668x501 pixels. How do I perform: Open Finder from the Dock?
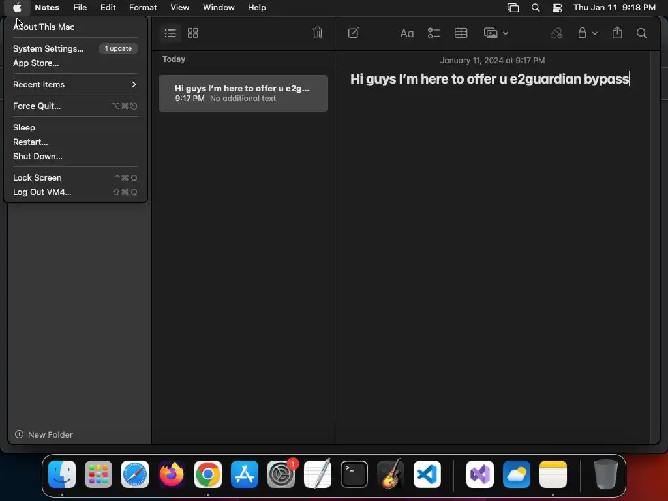point(62,474)
